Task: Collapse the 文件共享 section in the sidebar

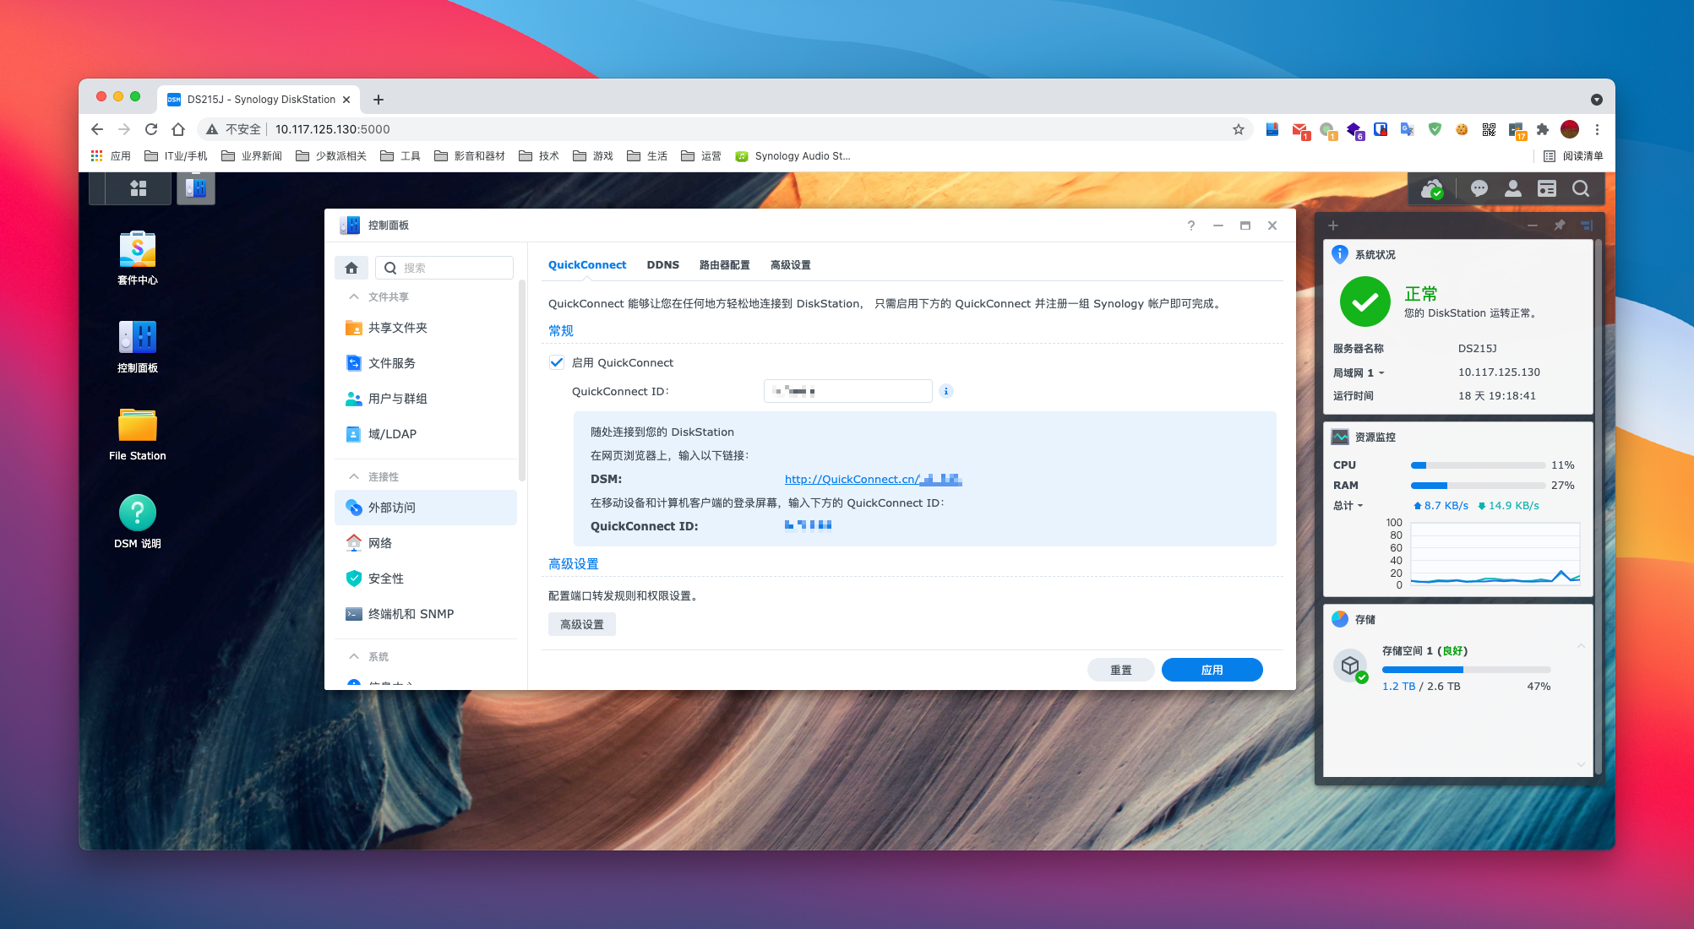Action: [355, 296]
